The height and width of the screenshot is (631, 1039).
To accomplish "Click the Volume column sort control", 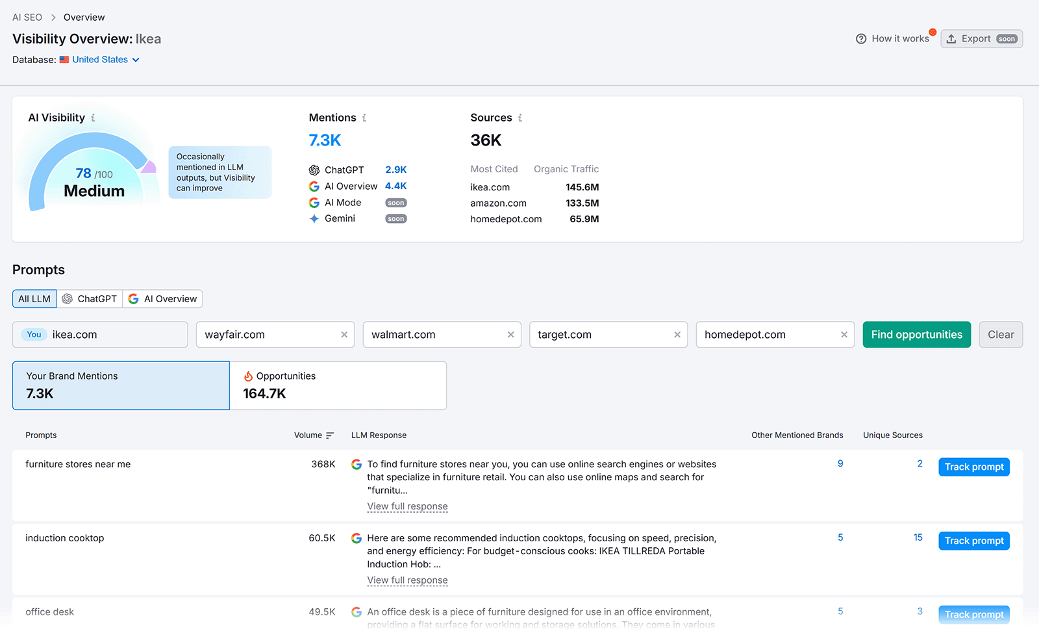I will tap(331, 435).
